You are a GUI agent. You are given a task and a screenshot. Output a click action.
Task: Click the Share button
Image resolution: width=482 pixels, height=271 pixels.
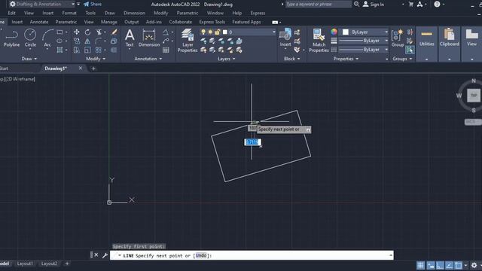tap(93, 5)
